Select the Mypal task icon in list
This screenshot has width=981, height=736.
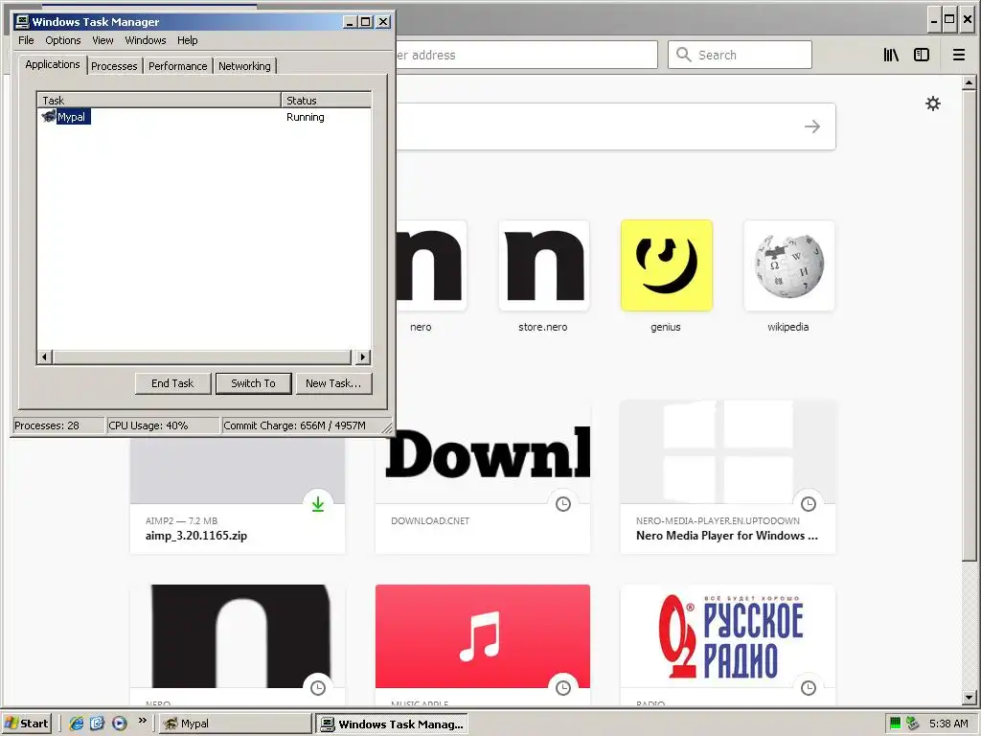[48, 116]
